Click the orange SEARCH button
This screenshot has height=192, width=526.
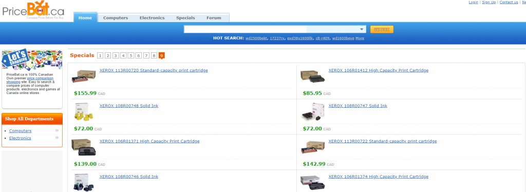coord(382,29)
